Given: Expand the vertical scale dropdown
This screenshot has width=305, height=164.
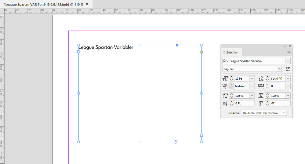Looking at the screenshot, I should [x=252, y=96].
